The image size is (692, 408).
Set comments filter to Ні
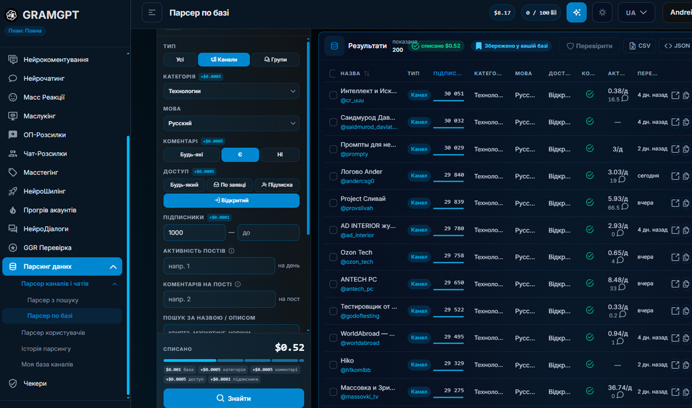pyautogui.click(x=280, y=155)
